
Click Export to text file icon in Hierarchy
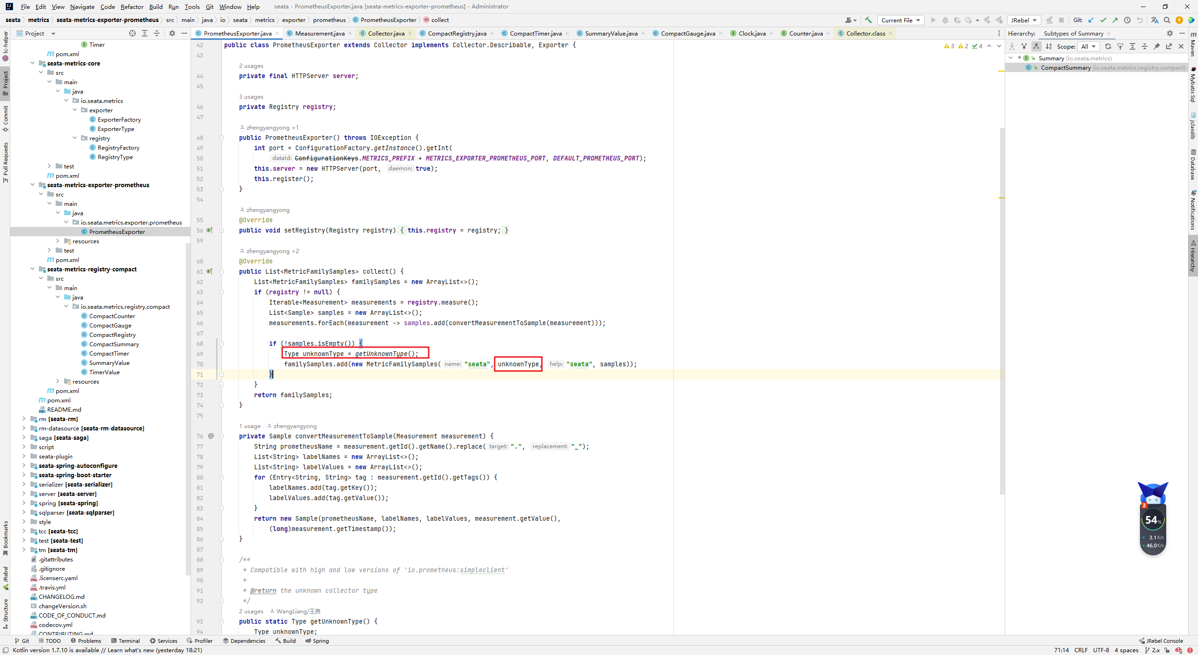(x=1169, y=46)
